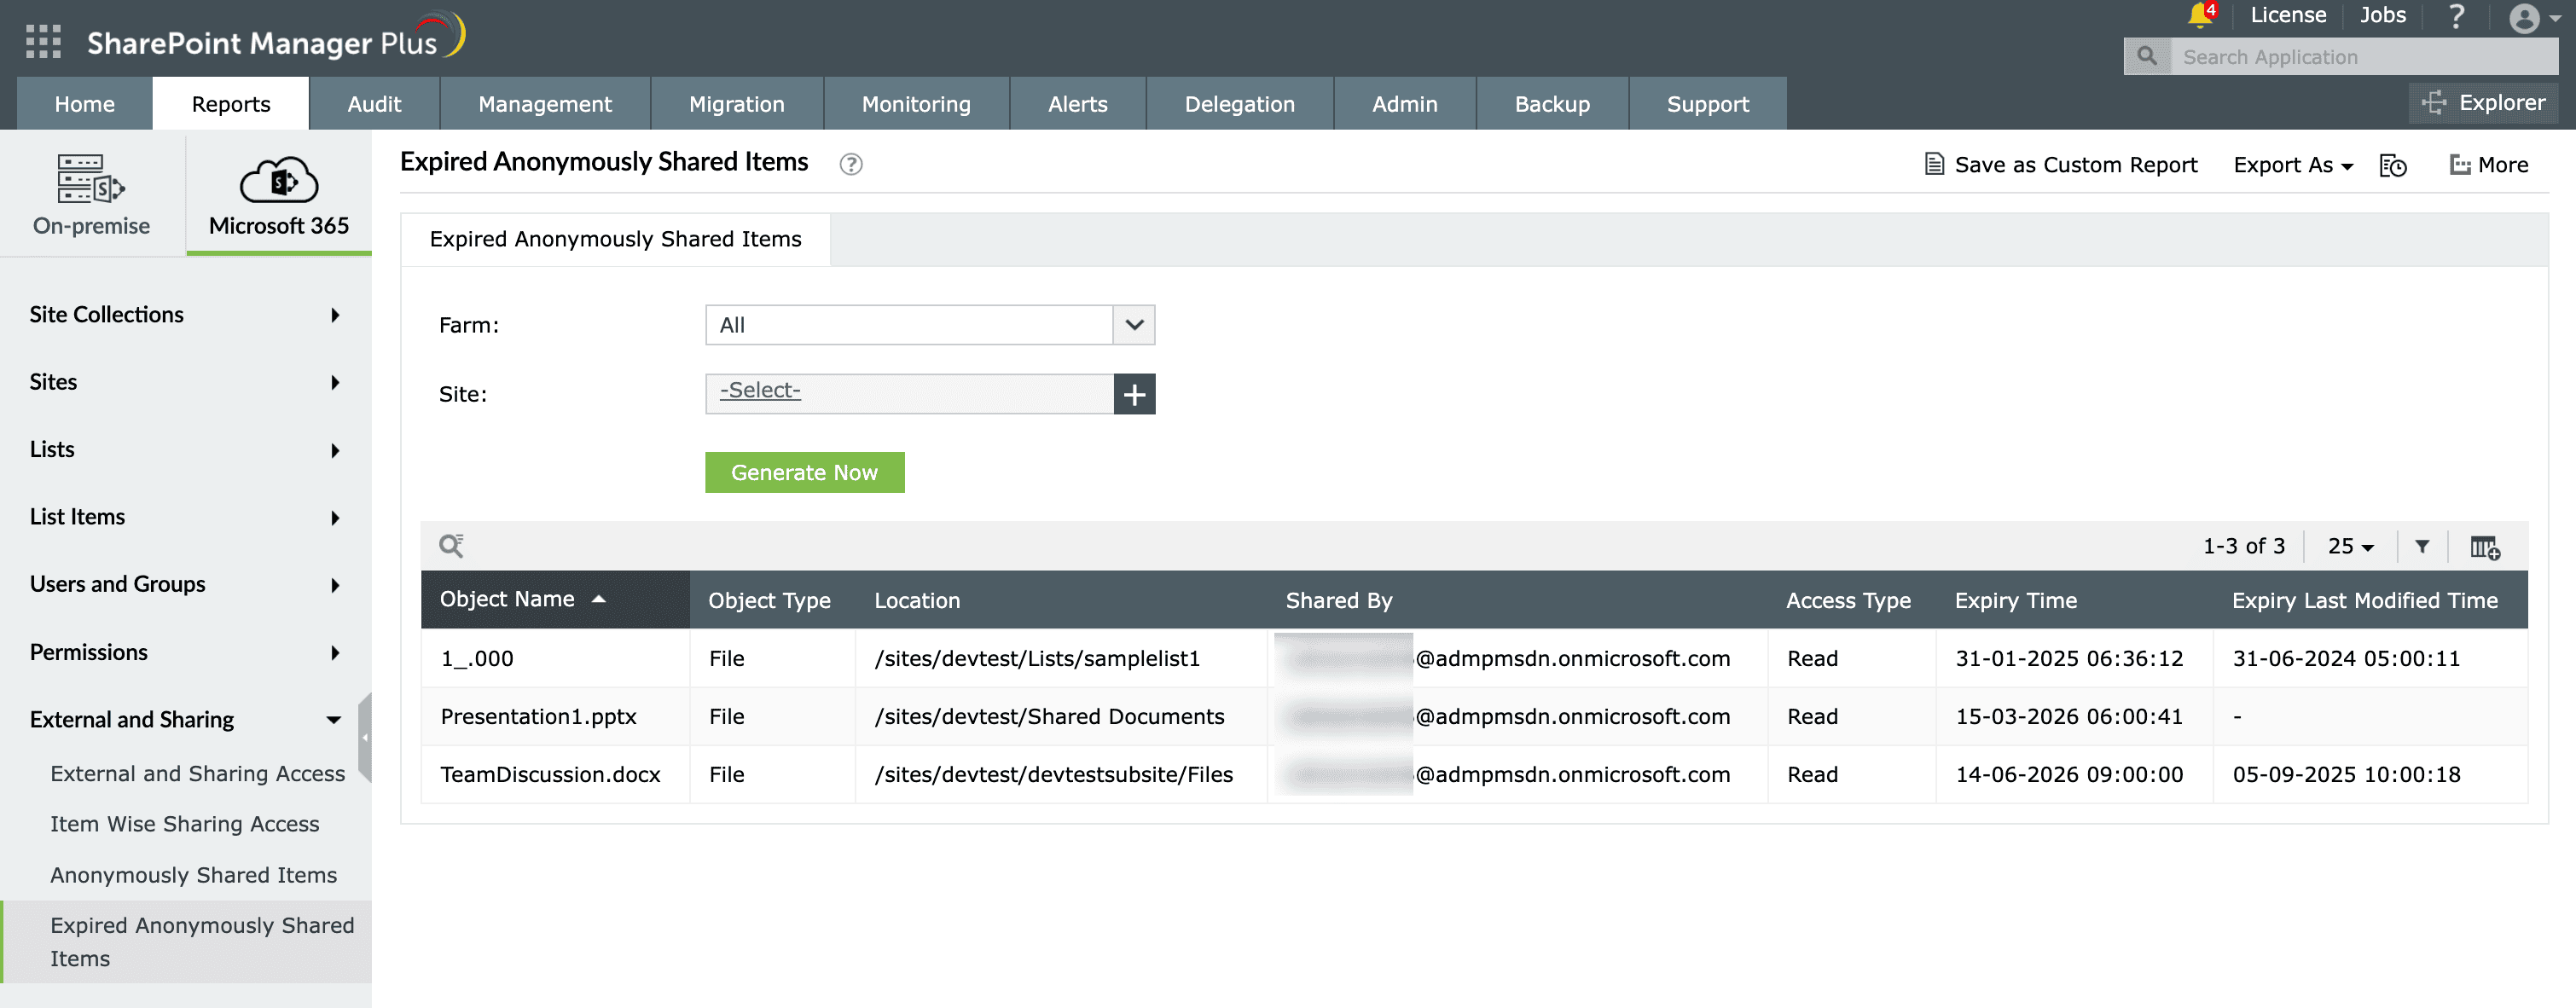Click the Presentation1.pptx cell
Image resolution: width=2576 pixels, height=1008 pixels.
[555, 716]
